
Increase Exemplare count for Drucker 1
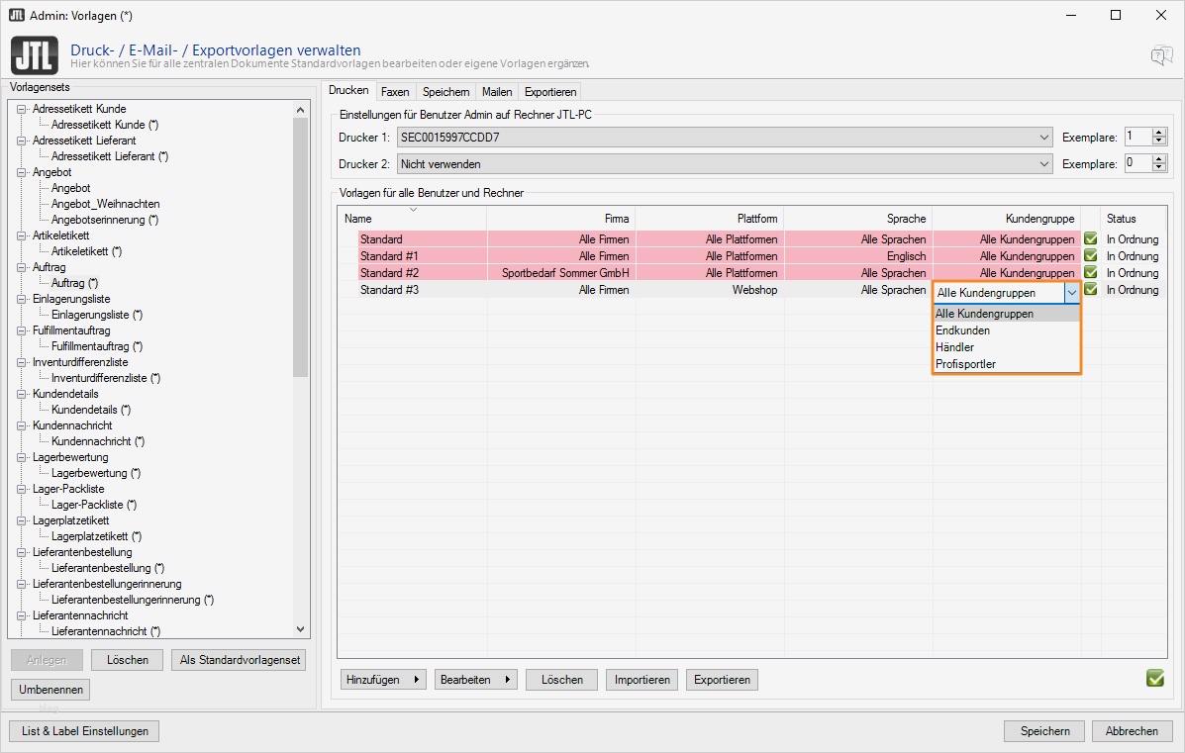click(1159, 133)
